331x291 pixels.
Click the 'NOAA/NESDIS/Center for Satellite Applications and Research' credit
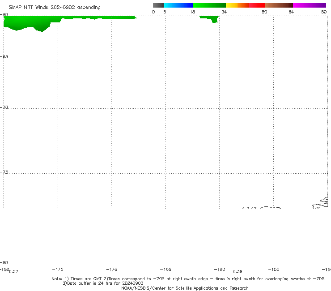click(x=185, y=288)
